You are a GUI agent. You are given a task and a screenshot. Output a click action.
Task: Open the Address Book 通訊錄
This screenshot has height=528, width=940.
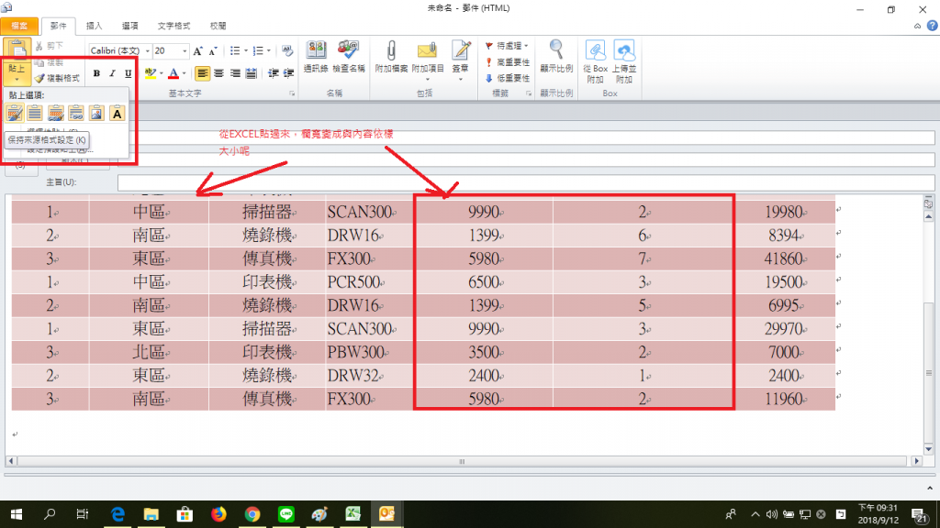click(x=316, y=57)
